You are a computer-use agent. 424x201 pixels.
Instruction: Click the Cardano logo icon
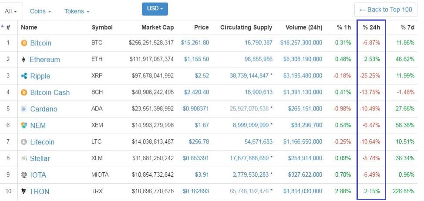[x=24, y=109]
